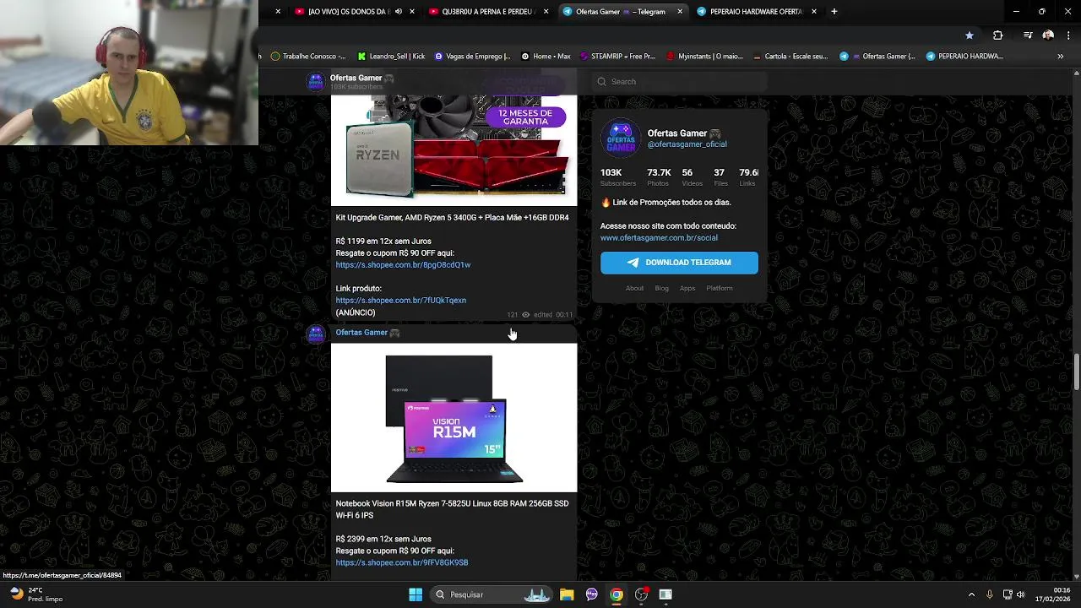Open www.ofertasgamer.com.br/social link

659,238
